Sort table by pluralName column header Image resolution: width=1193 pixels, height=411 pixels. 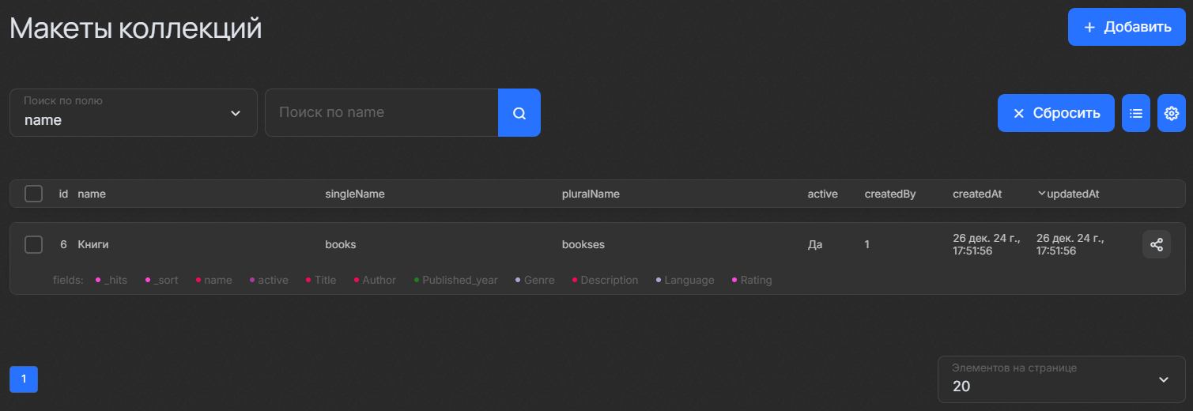point(591,194)
